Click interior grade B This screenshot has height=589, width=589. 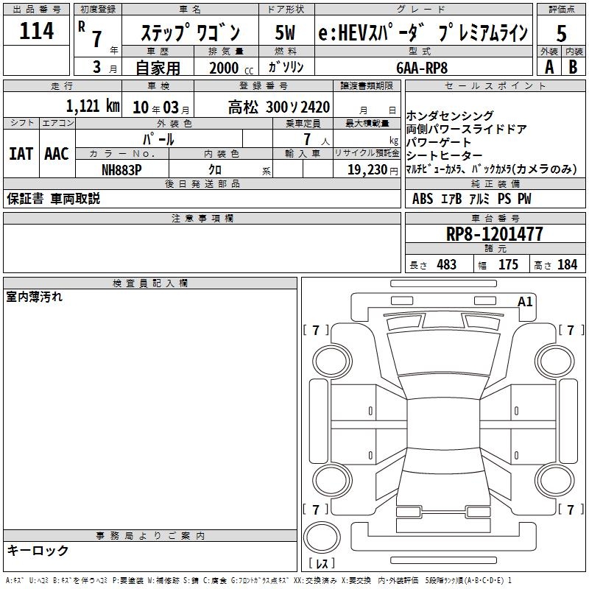pyautogui.click(x=574, y=67)
